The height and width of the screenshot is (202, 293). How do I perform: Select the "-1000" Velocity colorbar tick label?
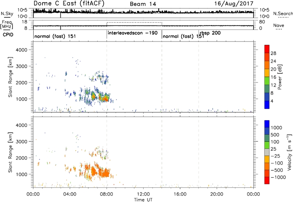278,177
